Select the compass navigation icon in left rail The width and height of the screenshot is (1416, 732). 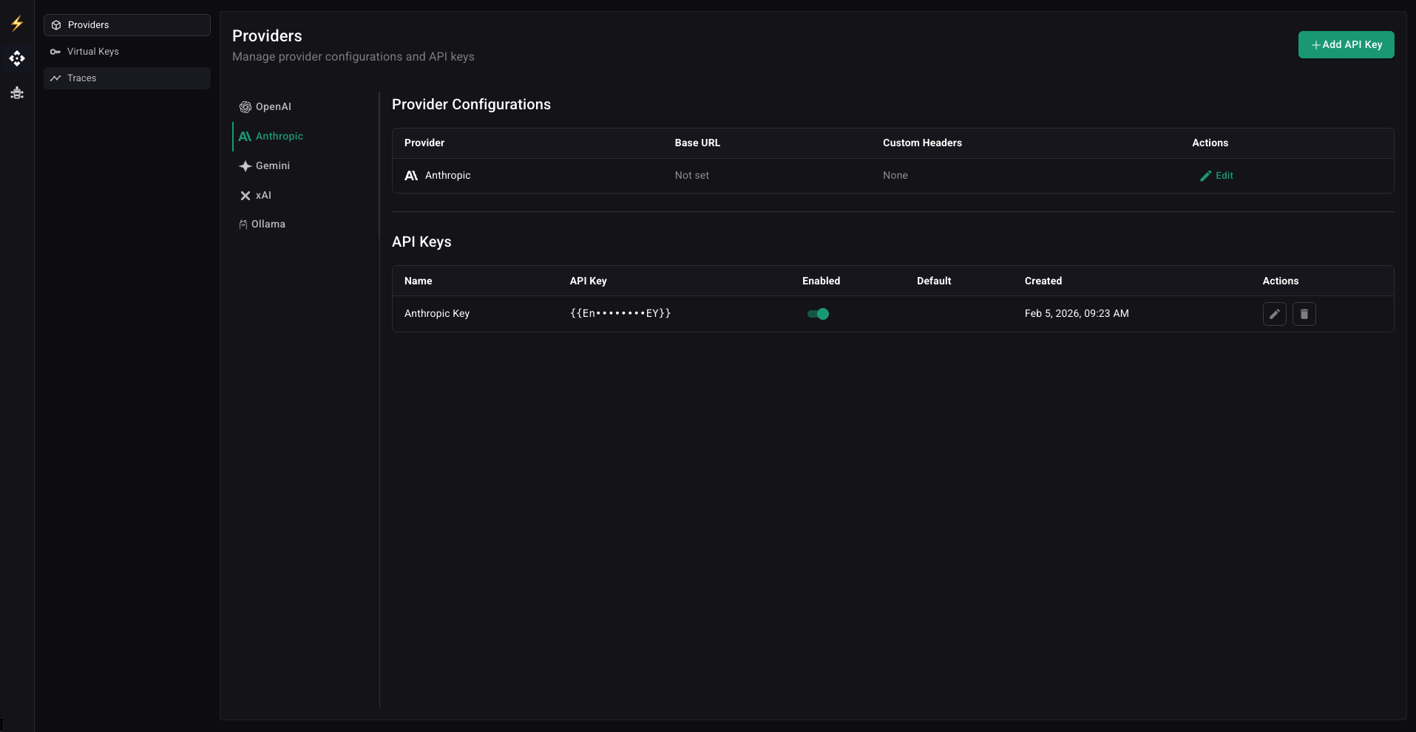17,58
